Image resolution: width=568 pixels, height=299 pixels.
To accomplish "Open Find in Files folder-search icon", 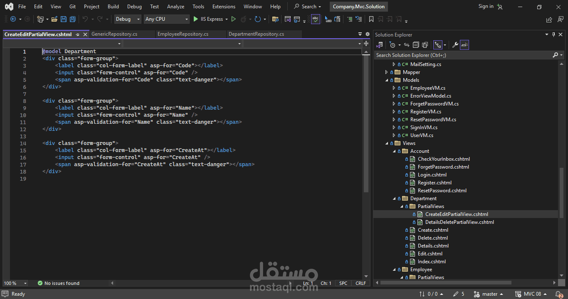I will click(275, 19).
